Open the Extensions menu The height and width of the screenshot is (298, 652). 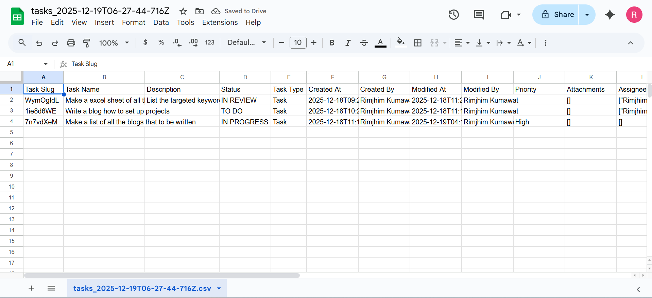(220, 22)
